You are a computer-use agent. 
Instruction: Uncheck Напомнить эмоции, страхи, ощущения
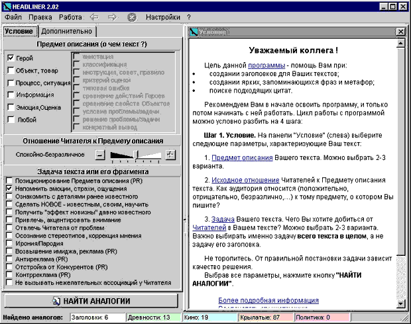pos(9,188)
